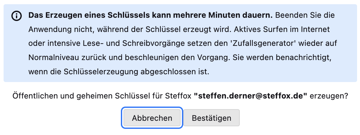Select the email steffen.derner@steffox.de
Image resolution: width=360 pixels, height=135 pixels.
(x=251, y=96)
